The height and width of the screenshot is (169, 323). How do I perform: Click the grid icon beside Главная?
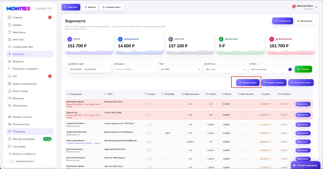point(9,17)
